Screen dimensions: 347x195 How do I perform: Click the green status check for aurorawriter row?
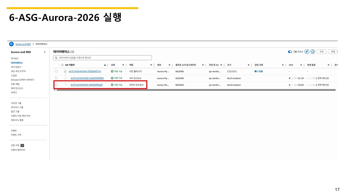(x=112, y=85)
